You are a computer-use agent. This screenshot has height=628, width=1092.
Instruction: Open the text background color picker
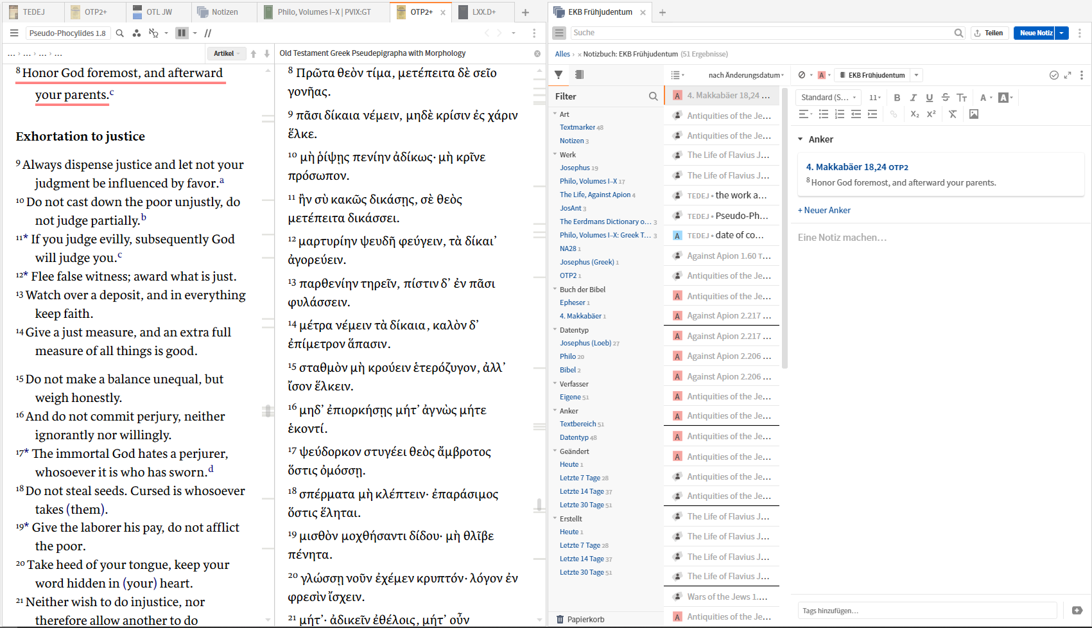point(1005,98)
